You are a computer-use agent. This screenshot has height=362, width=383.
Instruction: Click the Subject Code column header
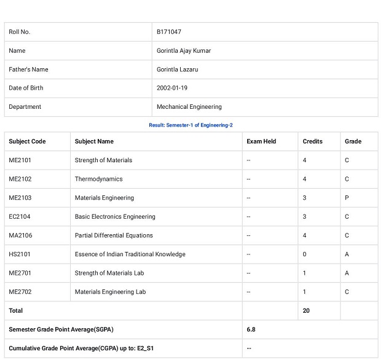27,141
